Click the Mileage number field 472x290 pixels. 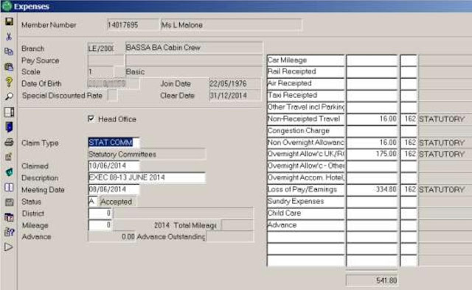(x=100, y=225)
